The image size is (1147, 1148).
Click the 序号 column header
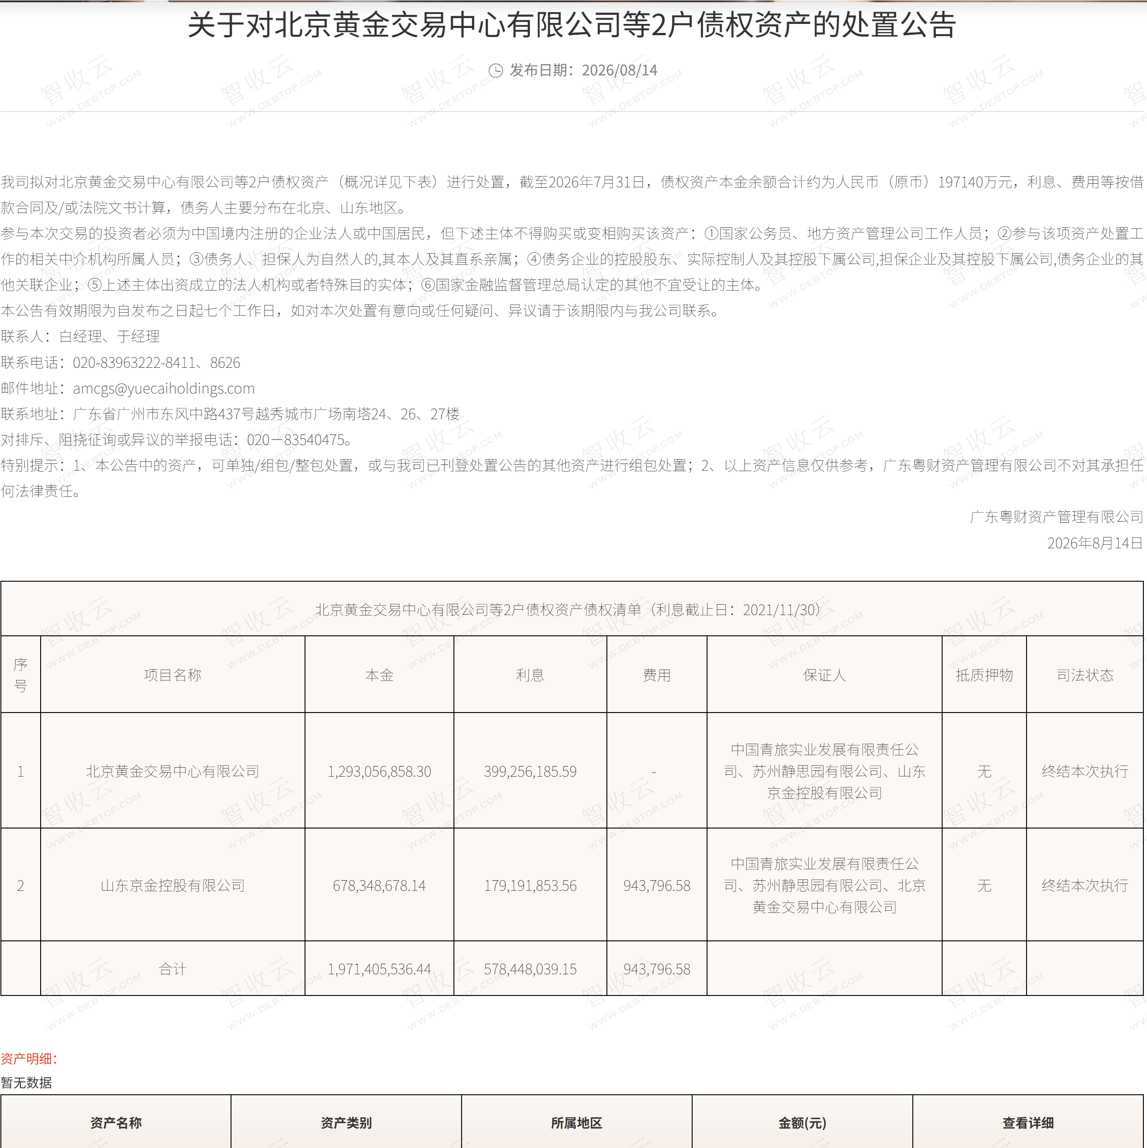21,675
